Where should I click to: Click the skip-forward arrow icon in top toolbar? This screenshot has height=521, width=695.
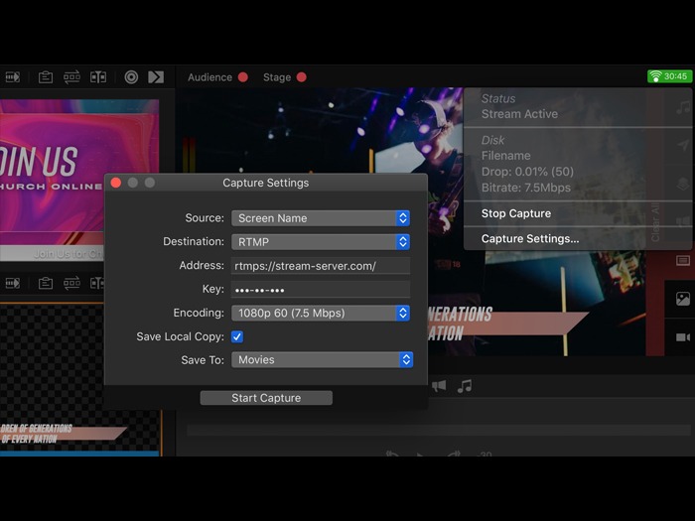(x=156, y=77)
